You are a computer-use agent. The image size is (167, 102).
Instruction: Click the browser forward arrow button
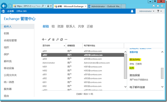[x=10, y=6]
